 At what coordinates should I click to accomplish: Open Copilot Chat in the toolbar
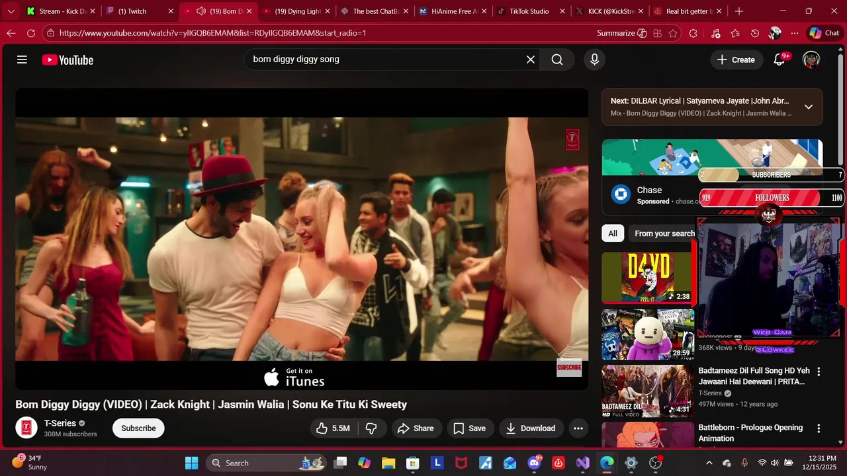click(x=824, y=33)
